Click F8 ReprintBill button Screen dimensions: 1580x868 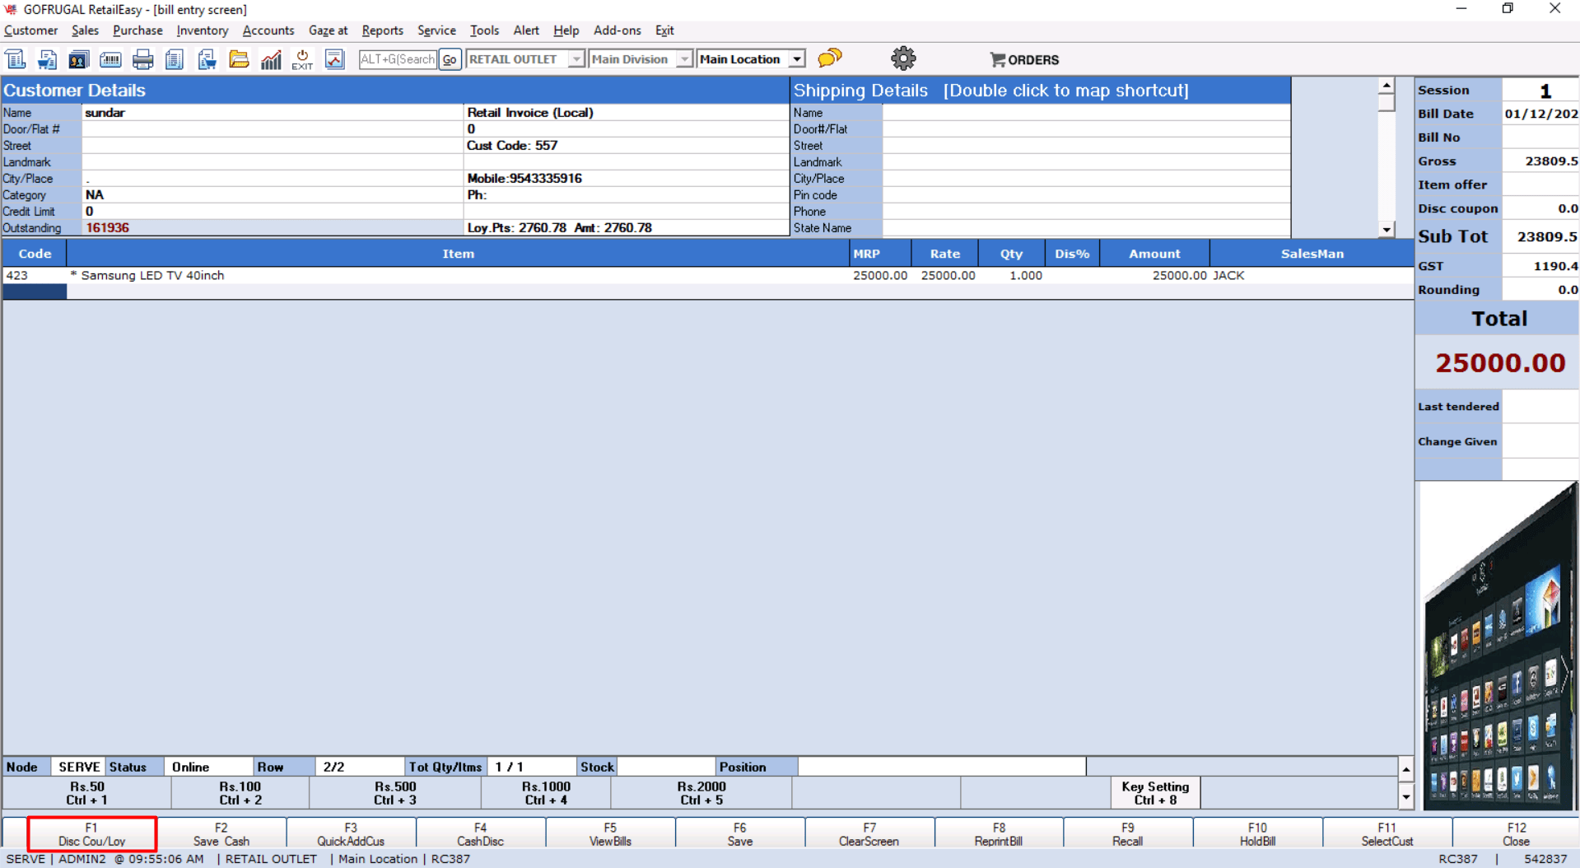(x=999, y=834)
